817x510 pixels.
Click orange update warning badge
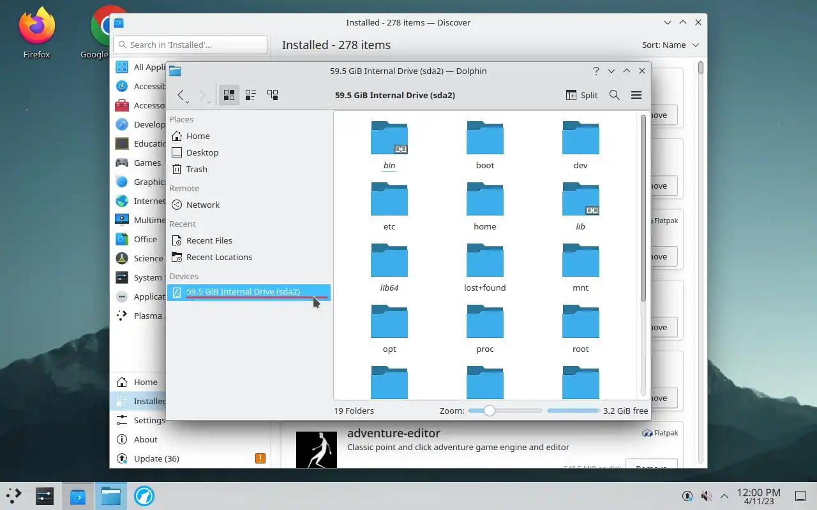[x=260, y=458]
